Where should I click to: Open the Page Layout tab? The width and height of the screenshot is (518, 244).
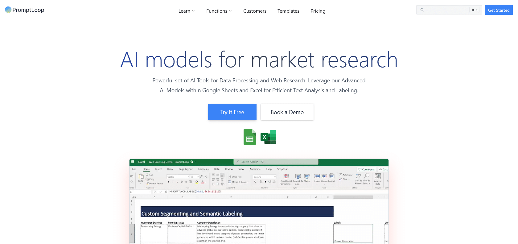[x=186, y=169]
